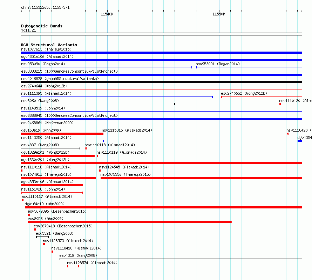Screen dimensions: 312x280
Task: Click the esv2740652 (Wong2012b) label
Action: pyautogui.click(x=244, y=93)
